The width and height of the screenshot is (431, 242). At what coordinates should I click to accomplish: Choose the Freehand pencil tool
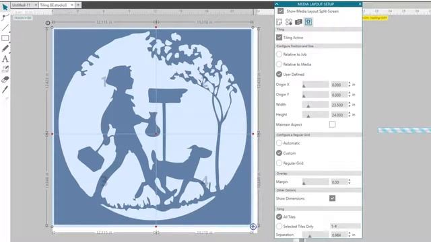[x=5, y=48]
